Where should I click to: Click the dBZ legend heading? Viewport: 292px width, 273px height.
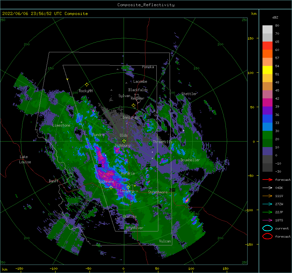pyautogui.click(x=275, y=18)
